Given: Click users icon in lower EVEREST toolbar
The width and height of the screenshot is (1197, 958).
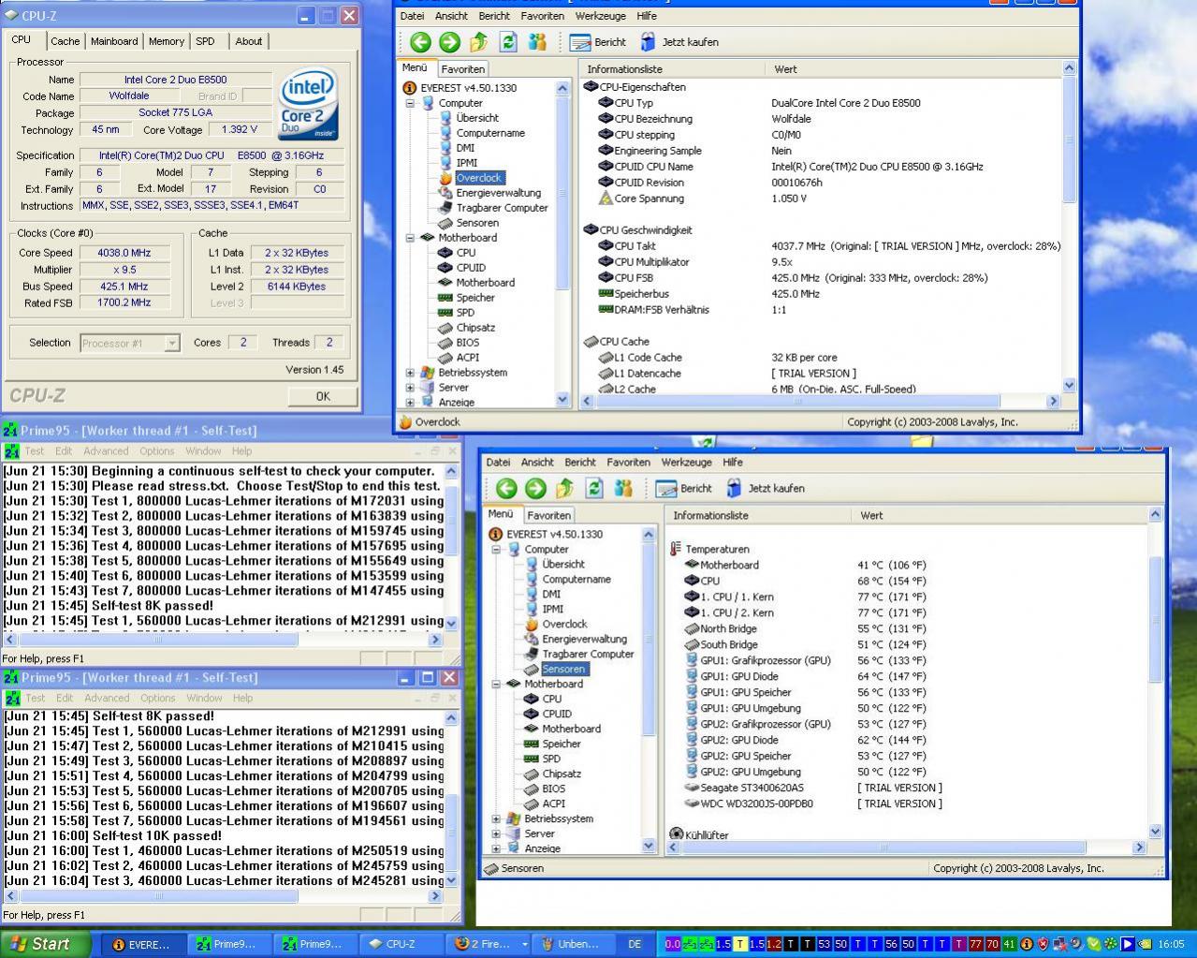Looking at the screenshot, I should [623, 488].
